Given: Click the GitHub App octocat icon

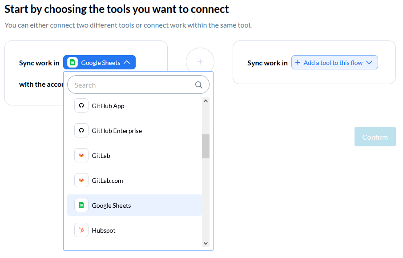Looking at the screenshot, I should [x=81, y=105].
